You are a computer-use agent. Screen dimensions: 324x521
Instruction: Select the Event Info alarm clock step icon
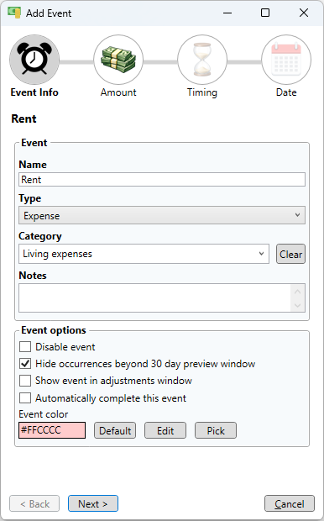pyautogui.click(x=34, y=60)
